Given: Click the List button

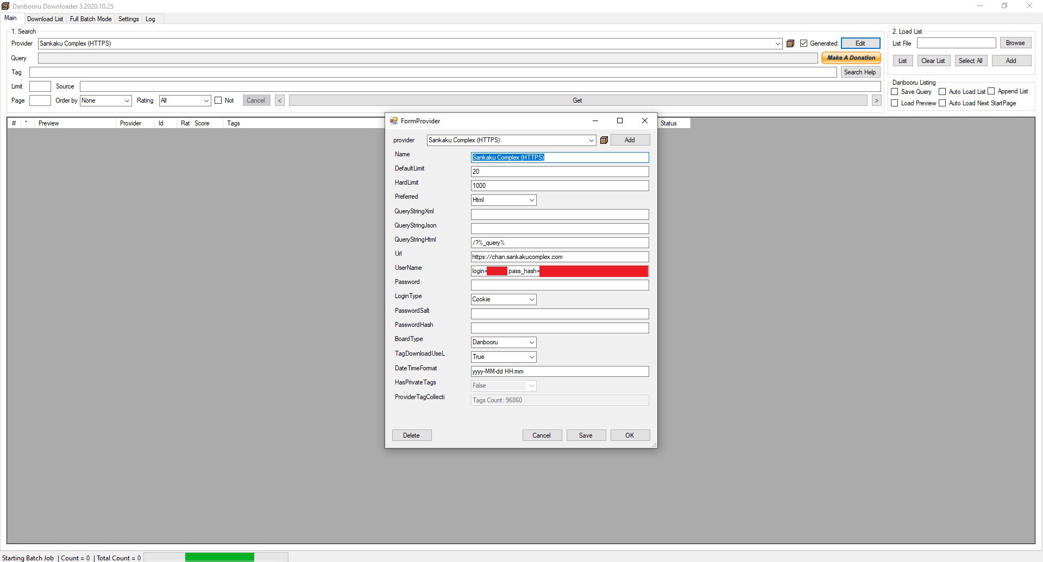Looking at the screenshot, I should coord(902,61).
